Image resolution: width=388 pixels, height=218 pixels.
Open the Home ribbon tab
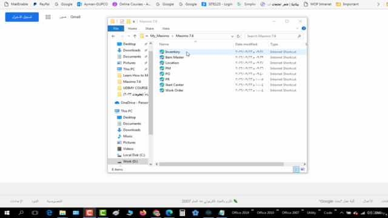pos(132,28)
